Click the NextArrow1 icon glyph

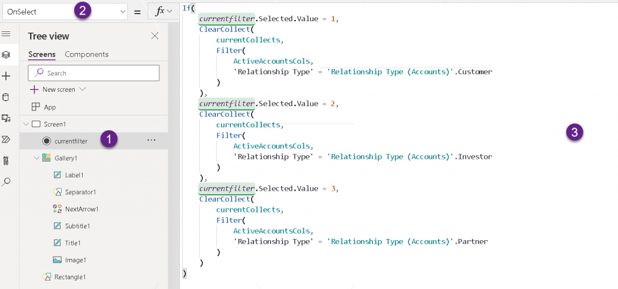57,209
